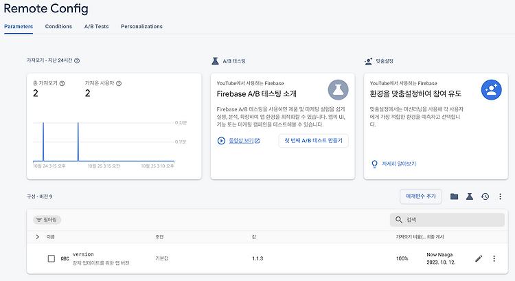Click the 10월 24 3:15 오후 fetch spike
The height and width of the screenshot is (281, 515).
43,142
